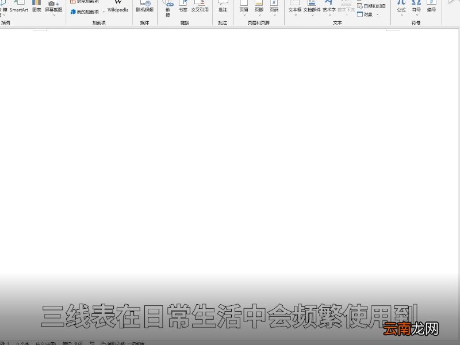Insert an equation (公式)

(x=401, y=7)
